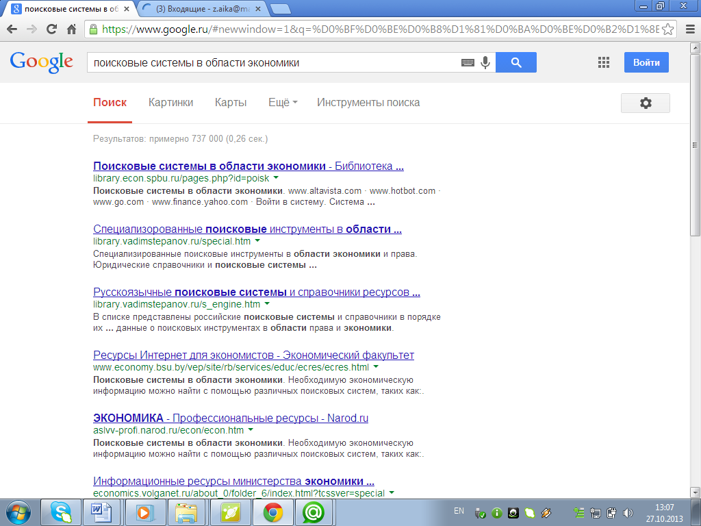
Task: Close the 'Входящие' tab
Action: (x=257, y=8)
